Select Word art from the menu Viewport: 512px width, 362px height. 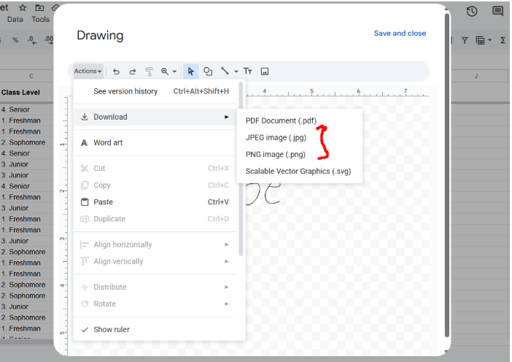point(108,142)
